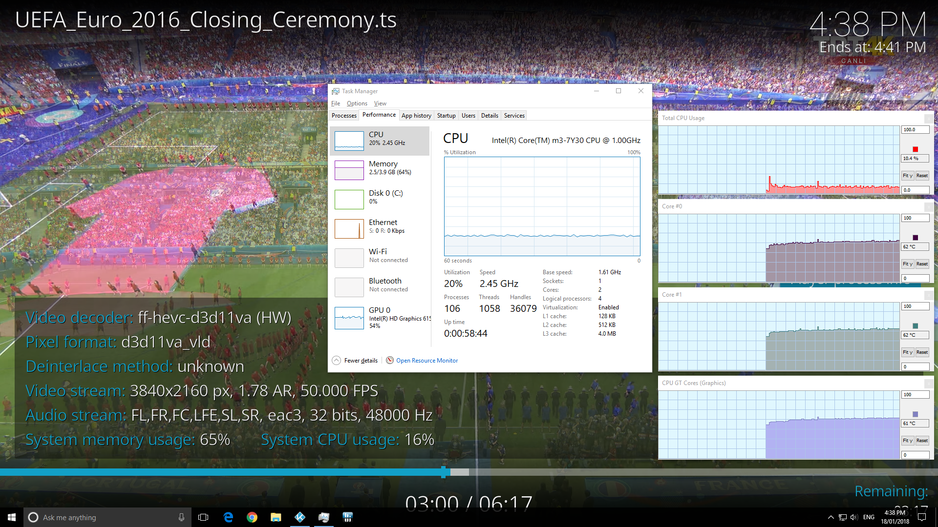Click lavender swatch of CPU GT Cores

tap(915, 414)
